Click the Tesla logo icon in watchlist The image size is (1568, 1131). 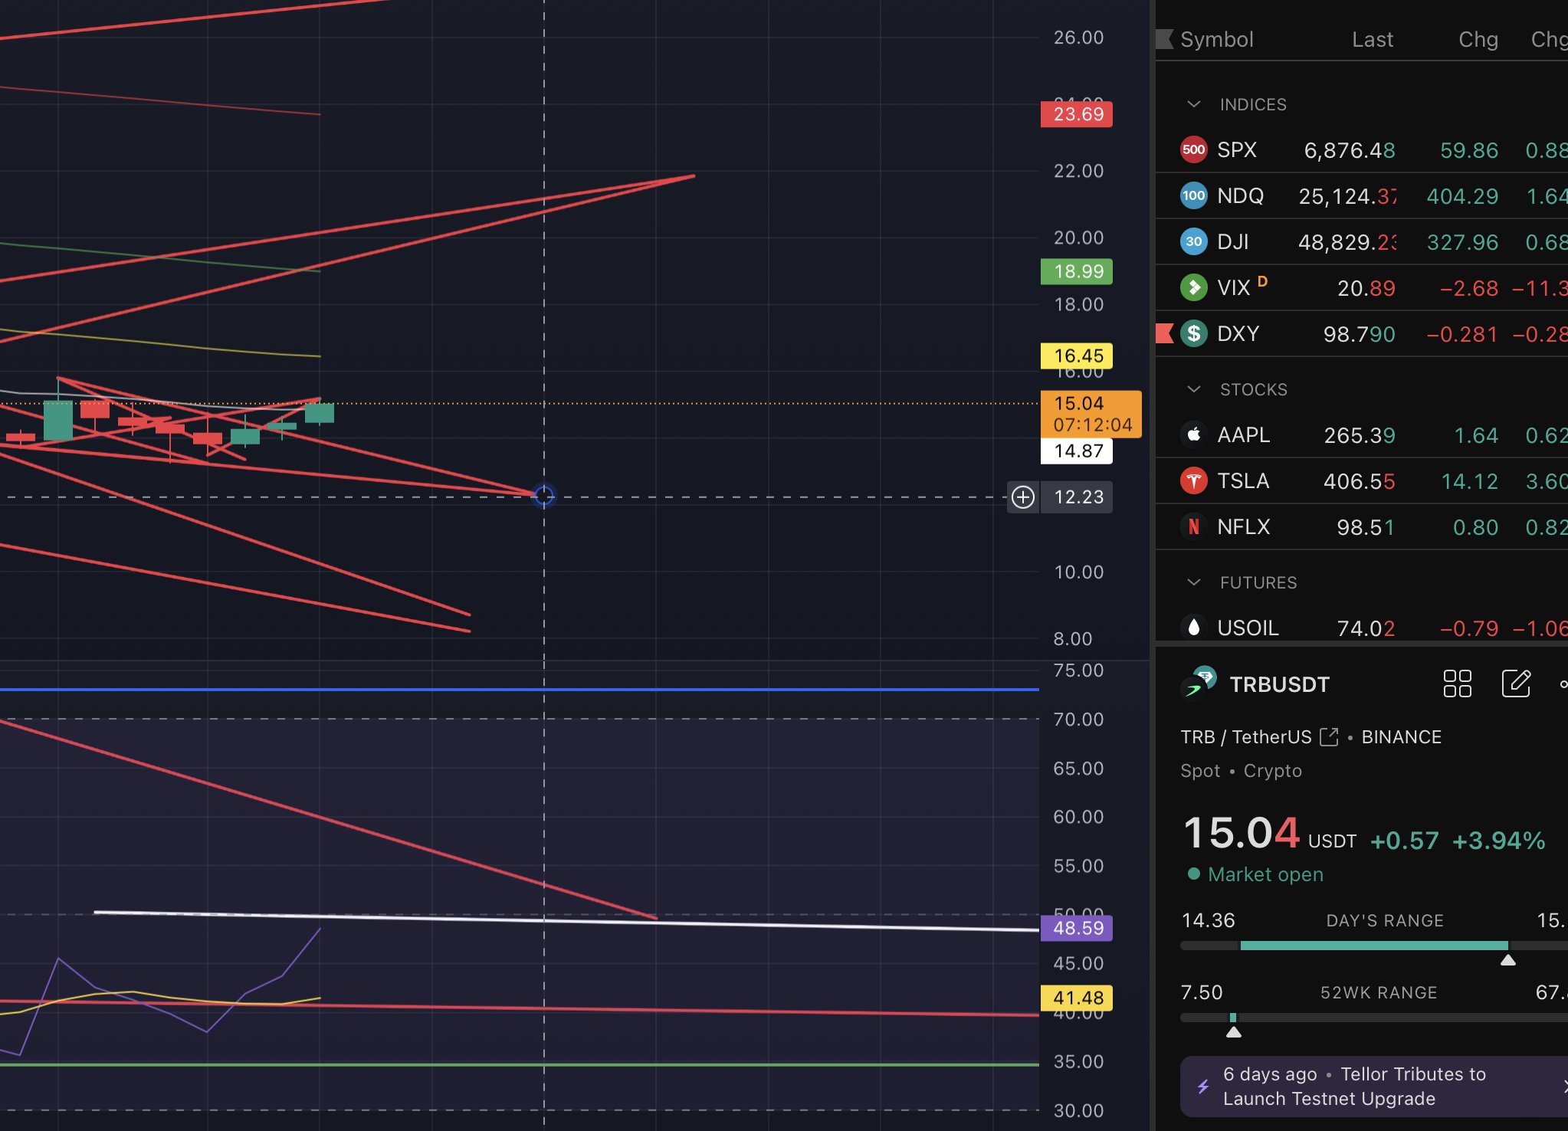pyautogui.click(x=1193, y=481)
